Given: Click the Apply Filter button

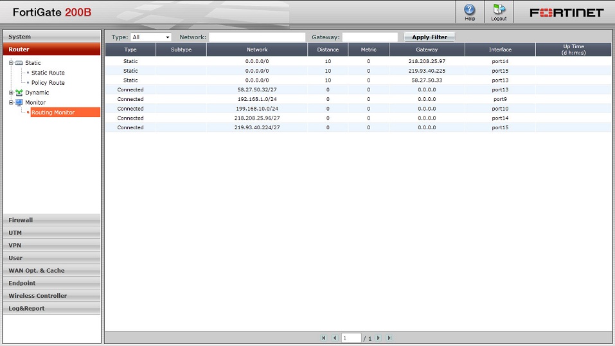Looking at the screenshot, I should (429, 37).
